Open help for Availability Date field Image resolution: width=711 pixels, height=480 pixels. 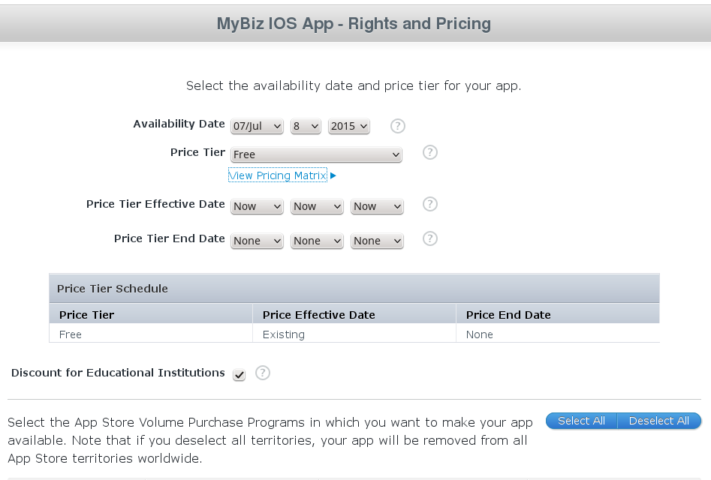click(397, 126)
